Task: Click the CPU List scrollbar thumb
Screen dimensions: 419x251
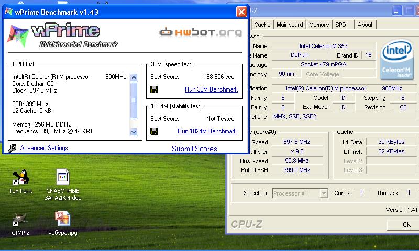Action: click(134, 100)
